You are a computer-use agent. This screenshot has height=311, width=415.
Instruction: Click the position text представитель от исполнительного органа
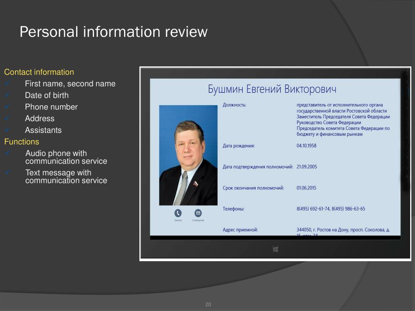(x=340, y=105)
